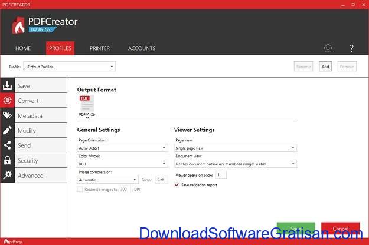
Task: Open Color Model RGB dropdown
Action: 122,164
